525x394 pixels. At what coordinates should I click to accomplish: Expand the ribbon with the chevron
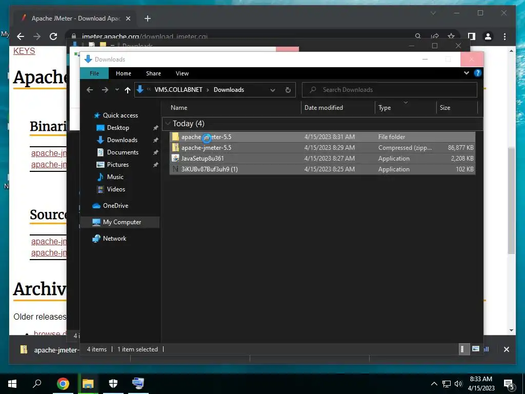pos(467,73)
